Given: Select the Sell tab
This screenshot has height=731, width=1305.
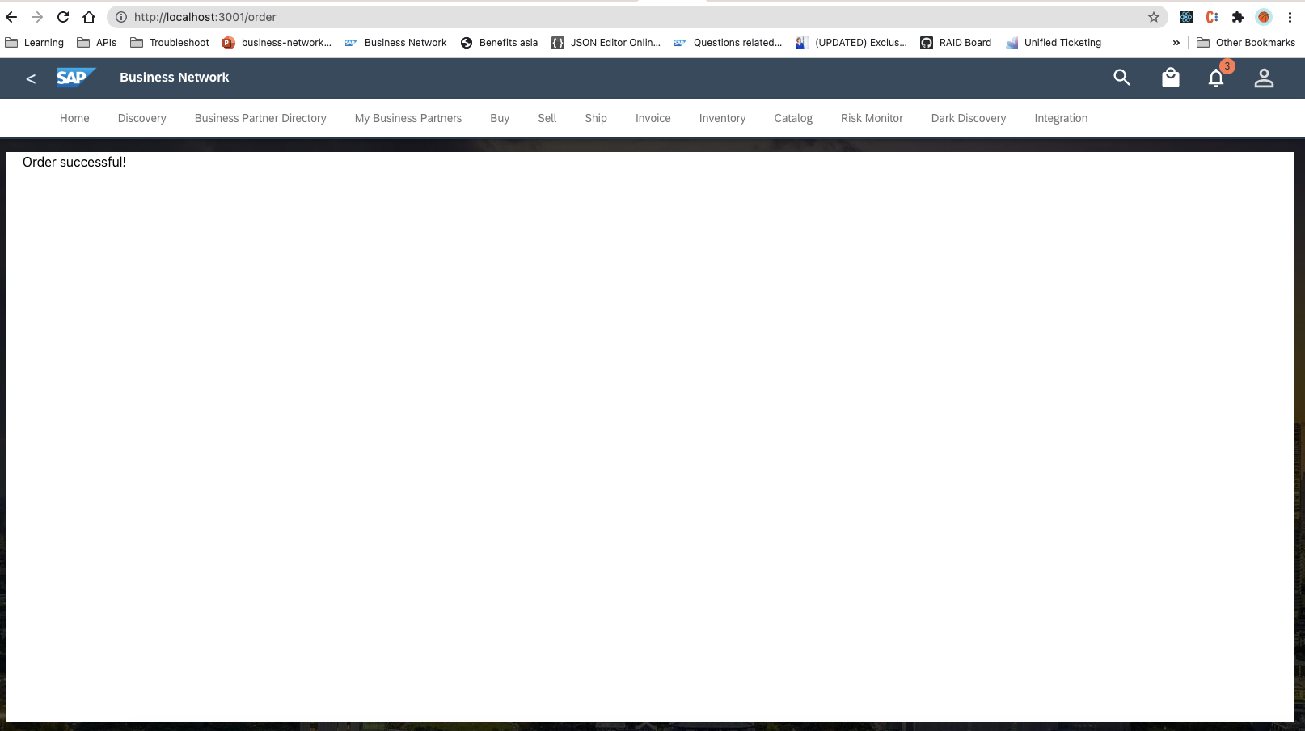Looking at the screenshot, I should 547,118.
